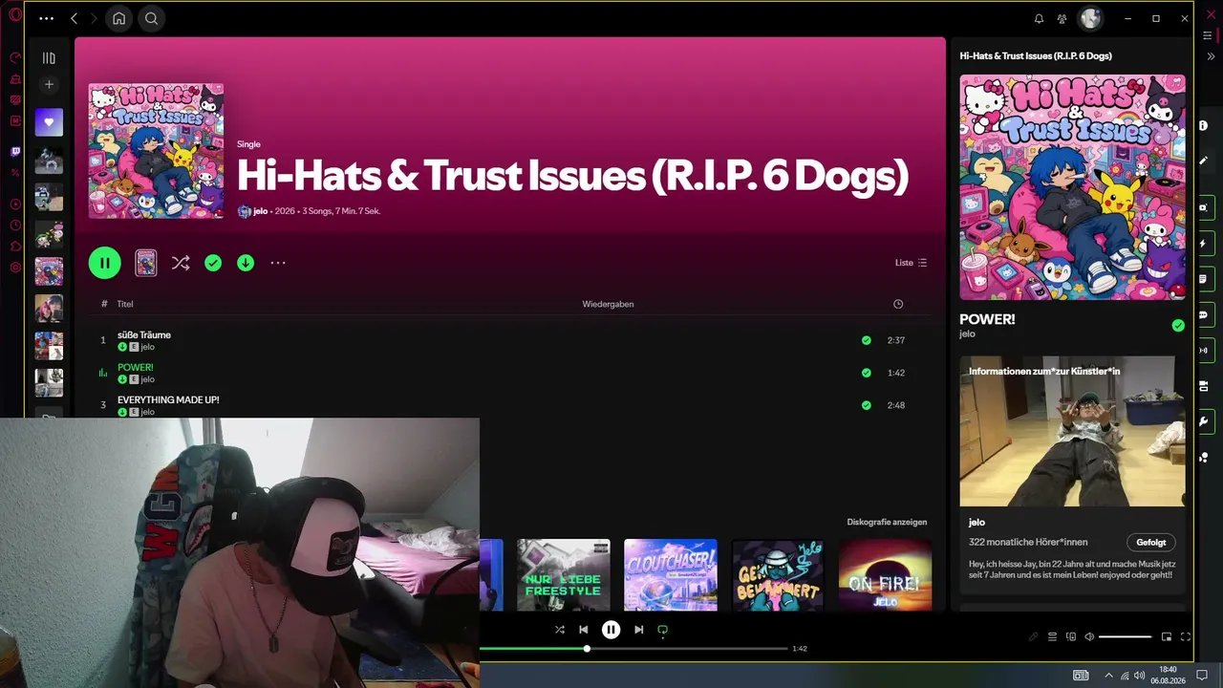This screenshot has height=688, width=1223.
Task: Adjust the volume slider
Action: (x=1126, y=636)
